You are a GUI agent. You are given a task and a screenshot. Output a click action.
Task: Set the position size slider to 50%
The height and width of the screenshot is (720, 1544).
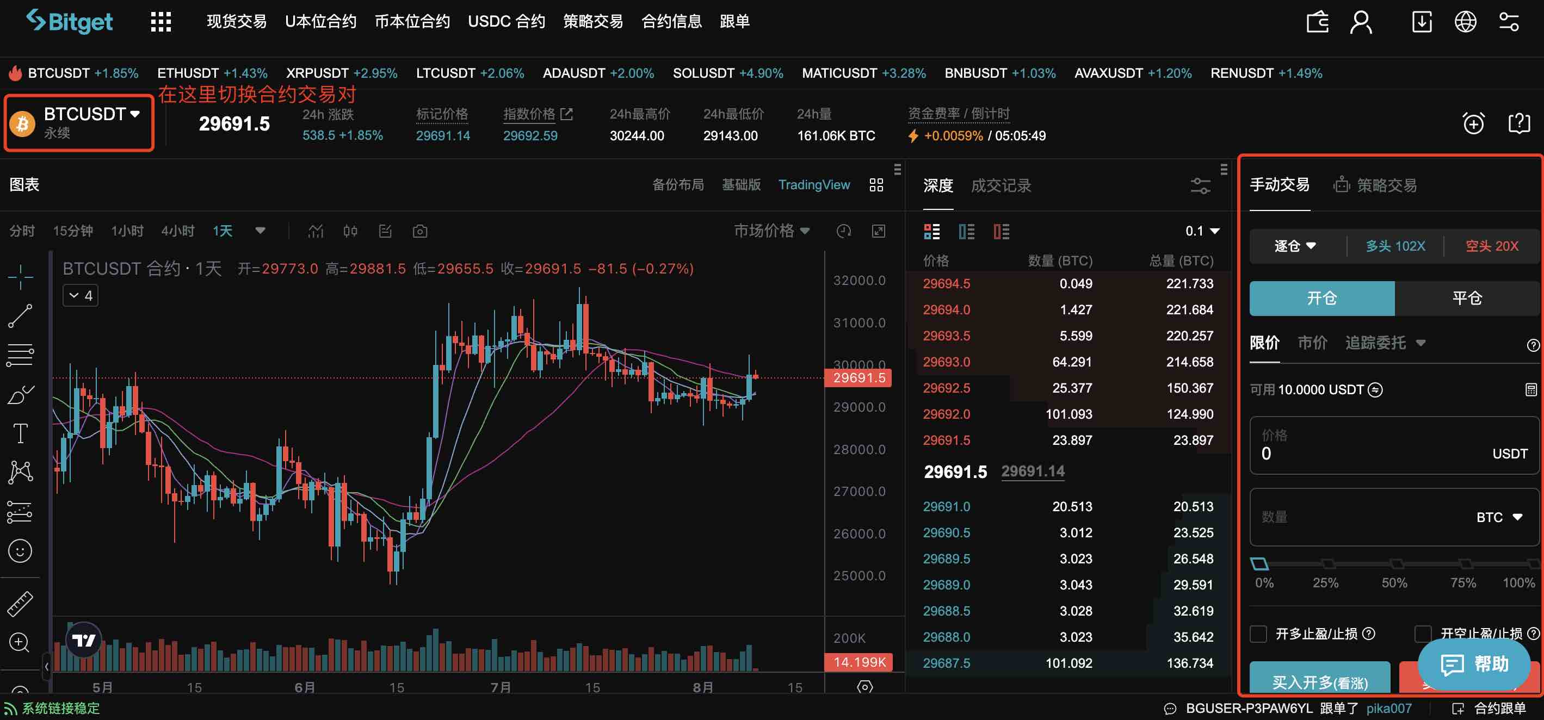point(1396,564)
